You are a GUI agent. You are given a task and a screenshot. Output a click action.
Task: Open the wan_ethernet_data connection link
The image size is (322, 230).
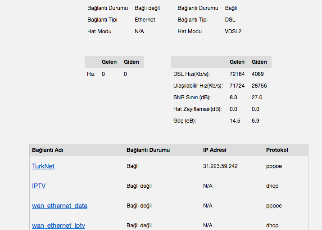pos(59,206)
